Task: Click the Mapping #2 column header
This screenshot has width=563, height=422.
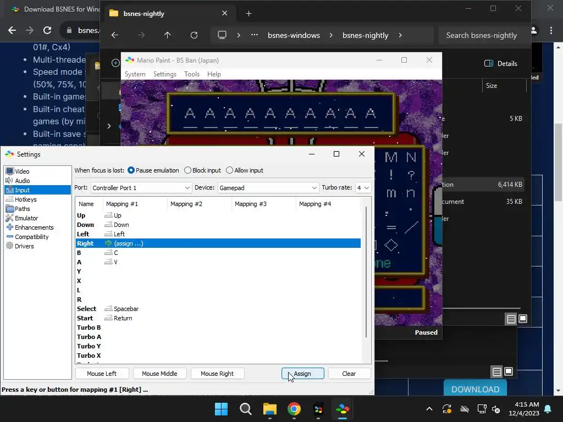Action: (199, 204)
